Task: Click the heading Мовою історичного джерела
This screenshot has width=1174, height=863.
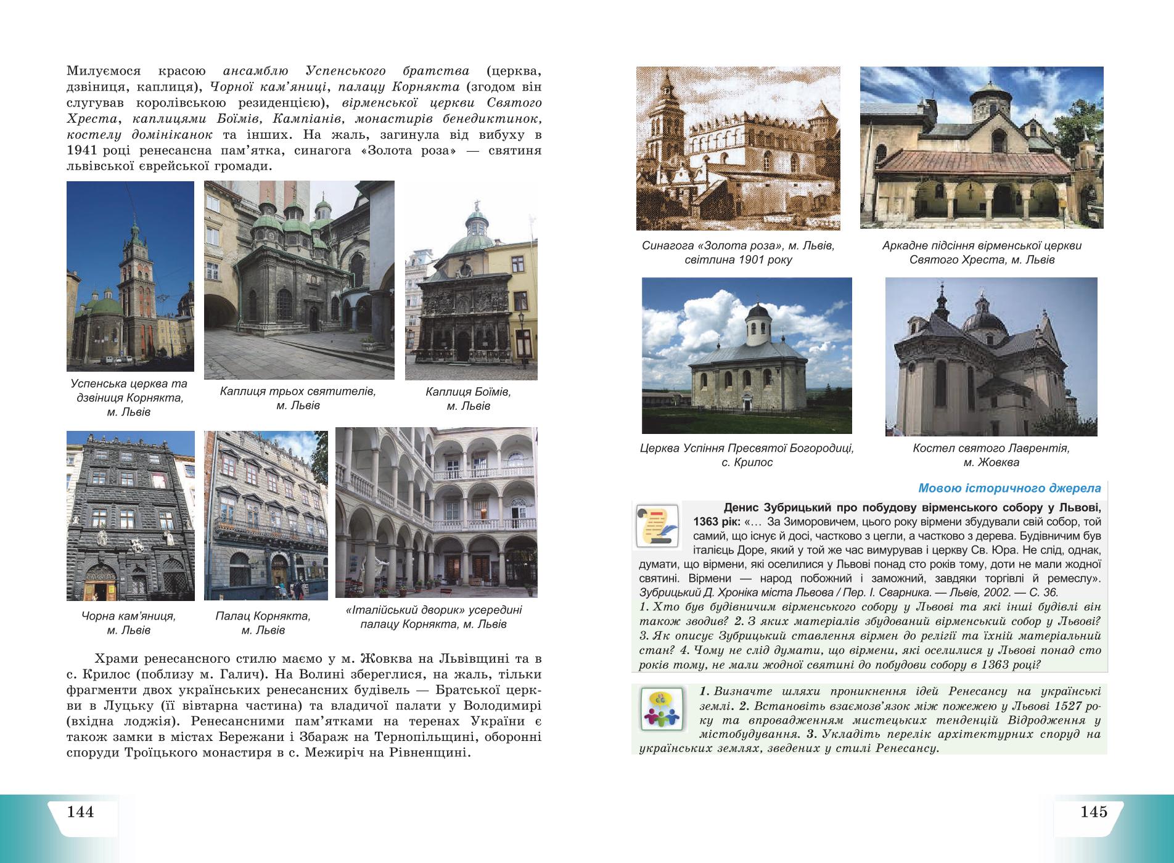Action: tap(1009, 489)
